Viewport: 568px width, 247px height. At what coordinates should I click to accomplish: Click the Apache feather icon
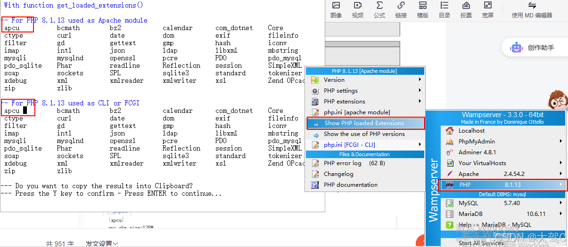click(x=450, y=174)
